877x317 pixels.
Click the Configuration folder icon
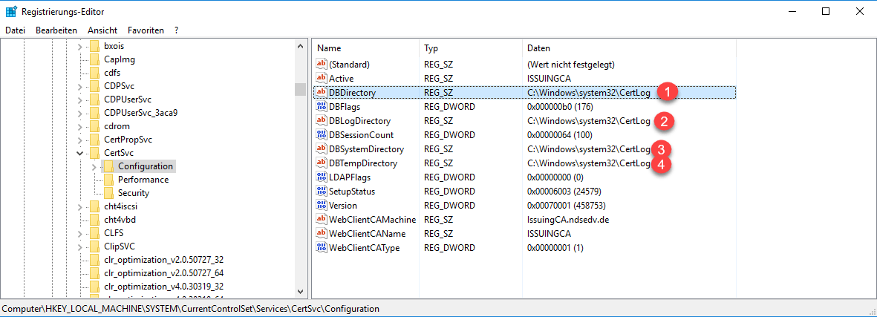click(x=108, y=166)
